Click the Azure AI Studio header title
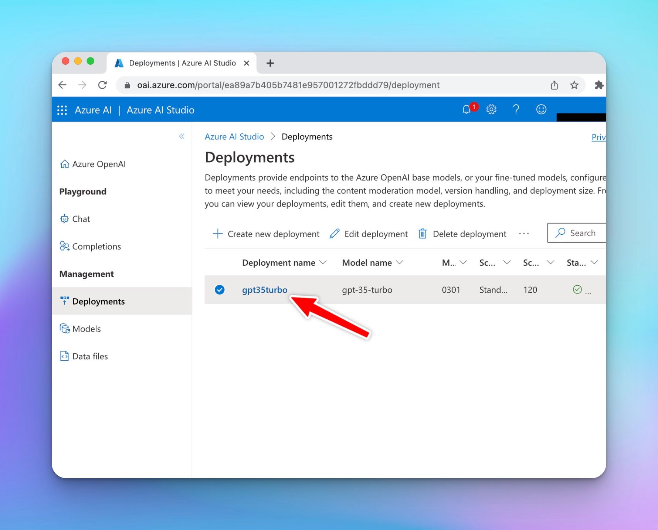Viewport: 658px width, 530px height. [x=160, y=110]
